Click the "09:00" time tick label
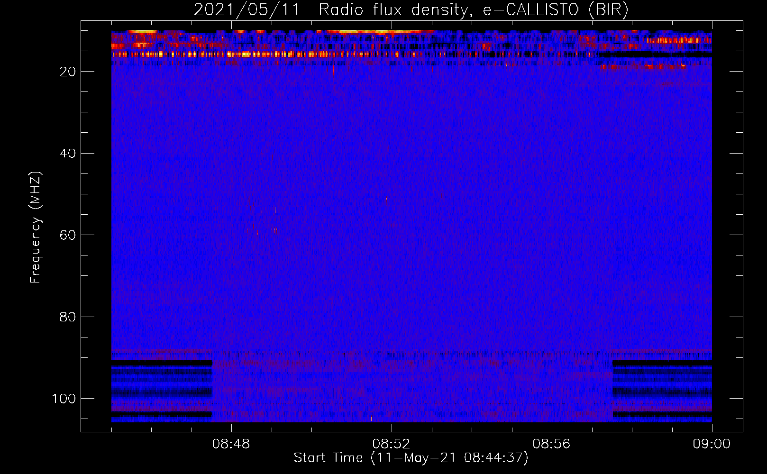767x474 pixels. coord(712,444)
